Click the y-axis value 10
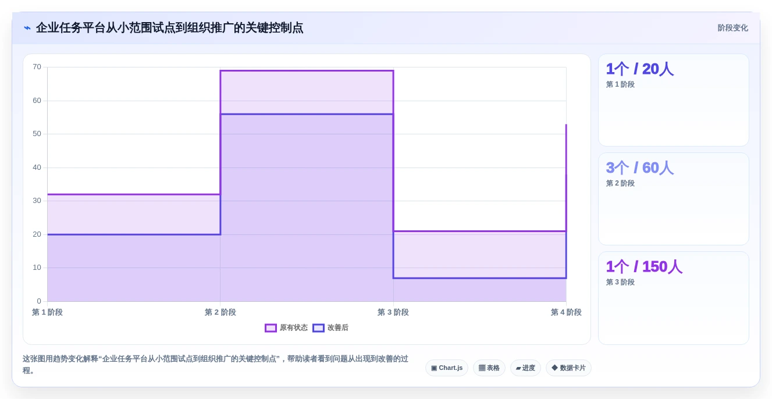The height and width of the screenshot is (399, 772). tap(37, 268)
